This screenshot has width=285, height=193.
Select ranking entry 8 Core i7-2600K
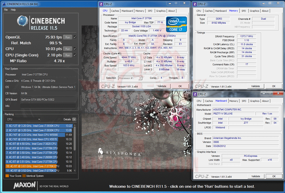point(39,157)
